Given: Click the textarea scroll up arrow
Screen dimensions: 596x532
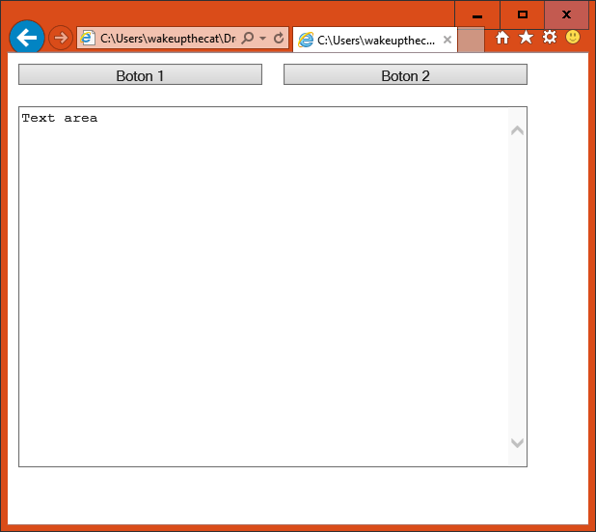Looking at the screenshot, I should click(517, 130).
